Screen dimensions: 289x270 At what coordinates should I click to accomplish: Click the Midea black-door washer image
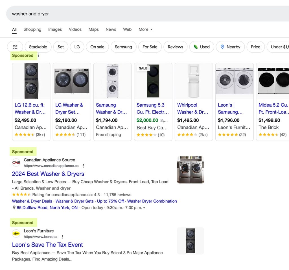click(273, 81)
